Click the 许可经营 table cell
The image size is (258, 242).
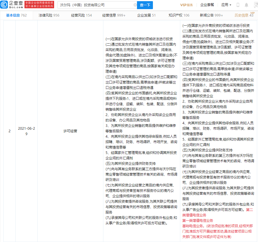pos(70,131)
